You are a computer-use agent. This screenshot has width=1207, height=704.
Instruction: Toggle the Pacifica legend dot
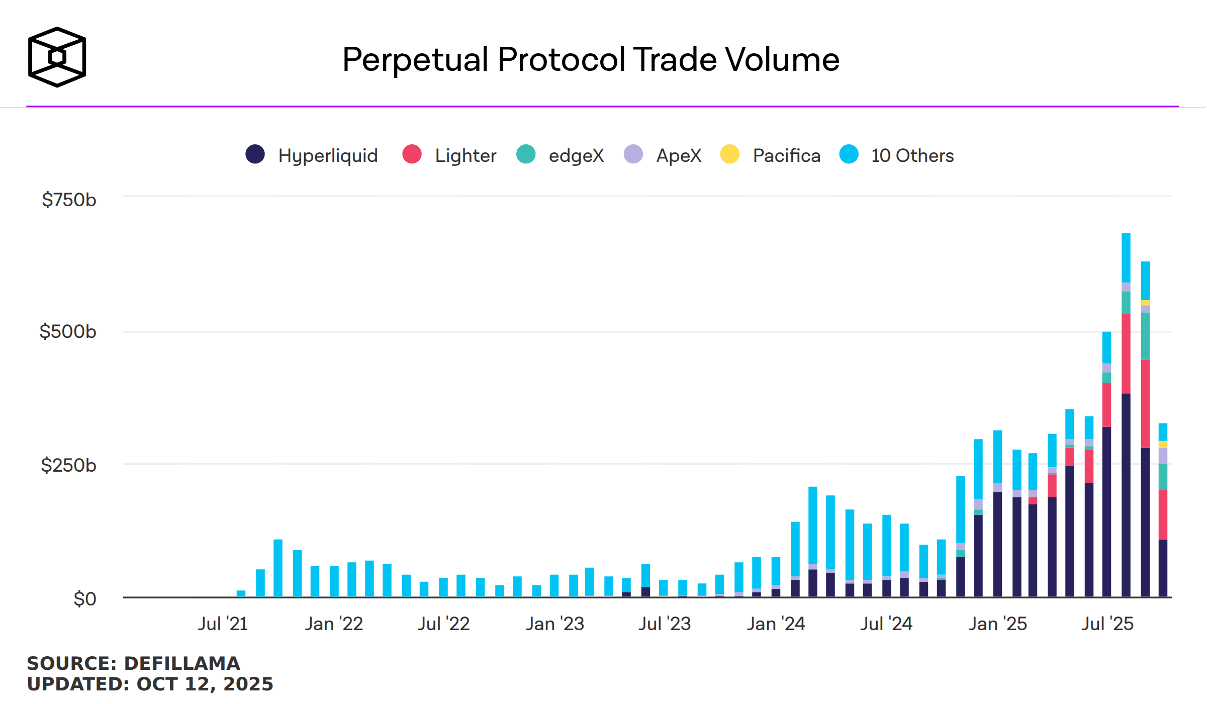tap(729, 154)
